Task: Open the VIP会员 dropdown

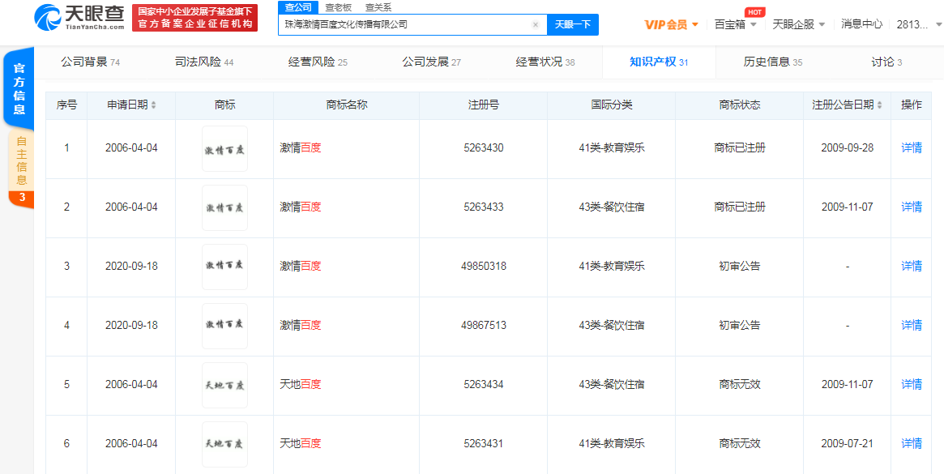Action: [672, 24]
